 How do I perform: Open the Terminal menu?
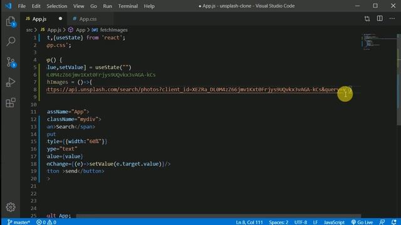pyautogui.click(x=128, y=6)
